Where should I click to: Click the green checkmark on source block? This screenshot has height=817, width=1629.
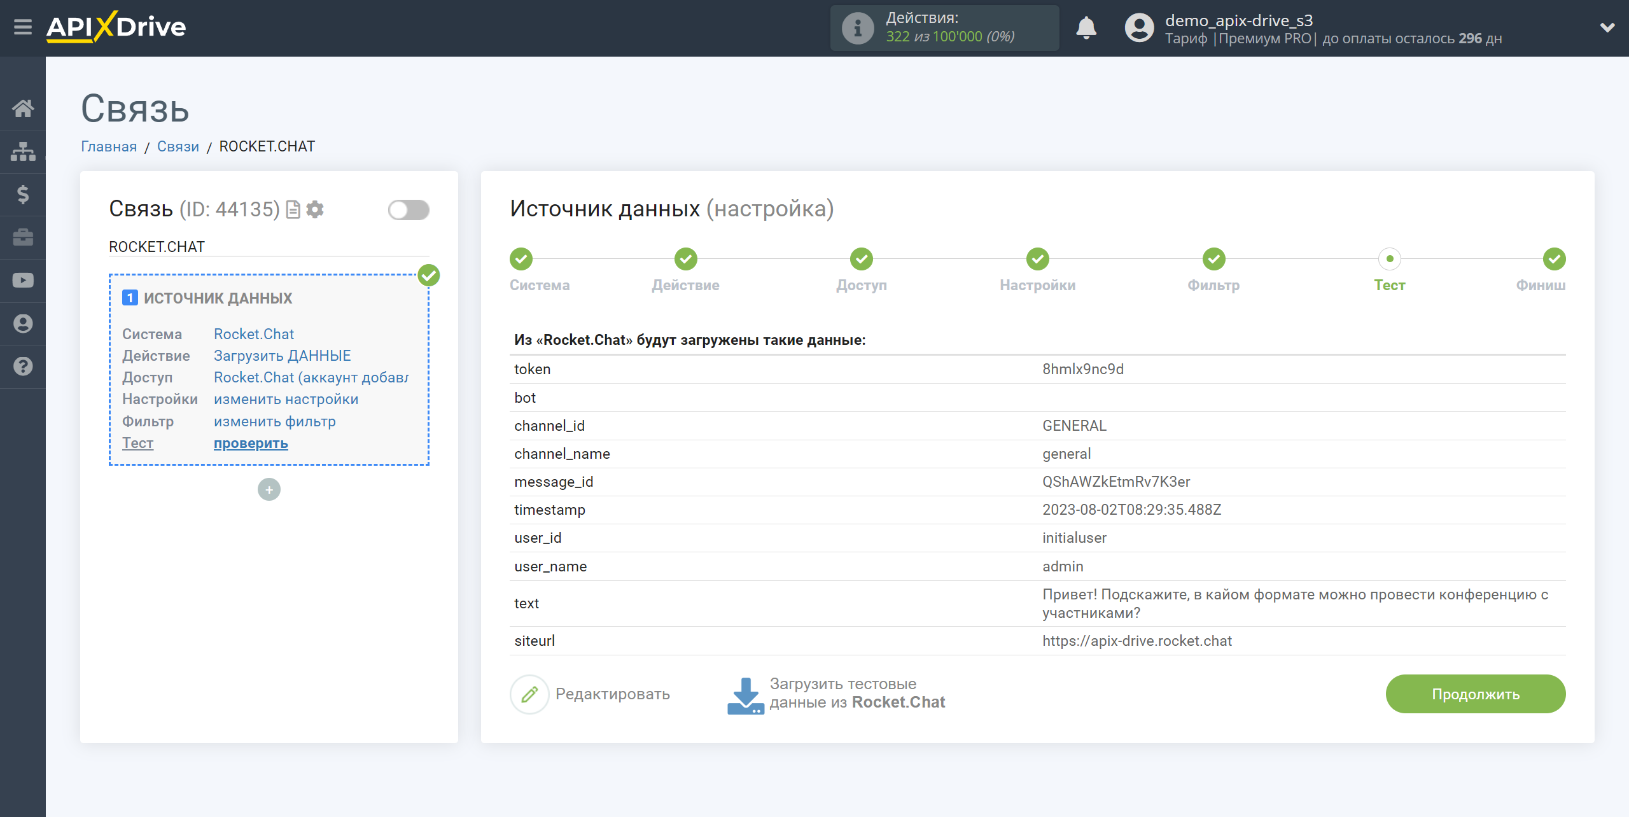(429, 276)
